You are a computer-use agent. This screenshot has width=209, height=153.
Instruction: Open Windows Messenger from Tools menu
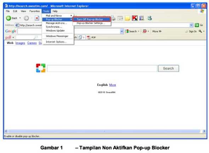pos(58,36)
